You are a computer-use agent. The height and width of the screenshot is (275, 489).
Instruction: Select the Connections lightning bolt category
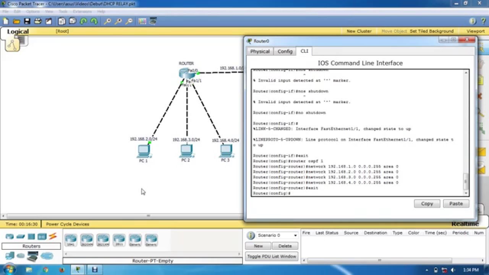pos(53,237)
